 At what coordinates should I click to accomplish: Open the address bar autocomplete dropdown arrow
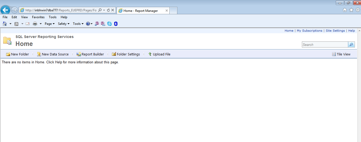click(x=104, y=10)
